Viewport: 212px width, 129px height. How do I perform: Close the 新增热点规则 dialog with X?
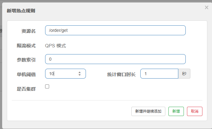coord(206,7)
